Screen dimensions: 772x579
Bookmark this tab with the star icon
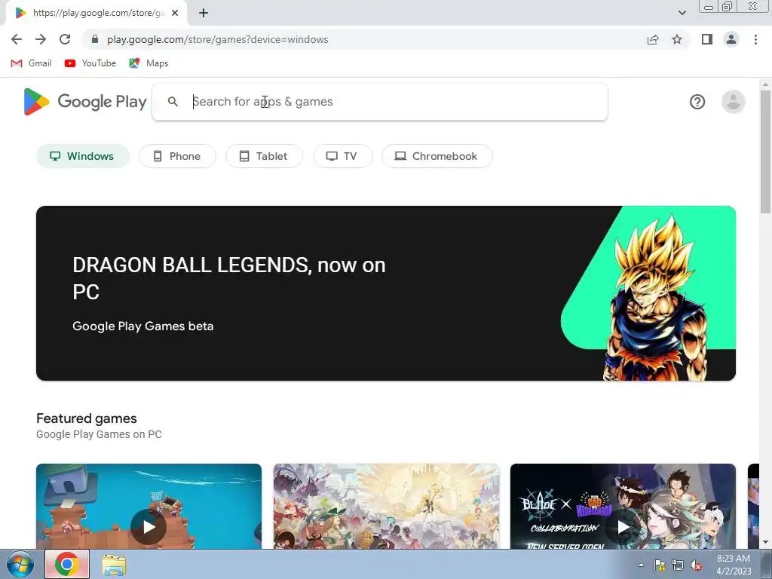tap(677, 39)
